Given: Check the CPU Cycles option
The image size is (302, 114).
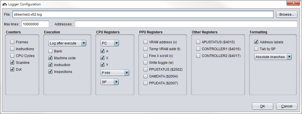Looking at the screenshot, I should point(12,56).
